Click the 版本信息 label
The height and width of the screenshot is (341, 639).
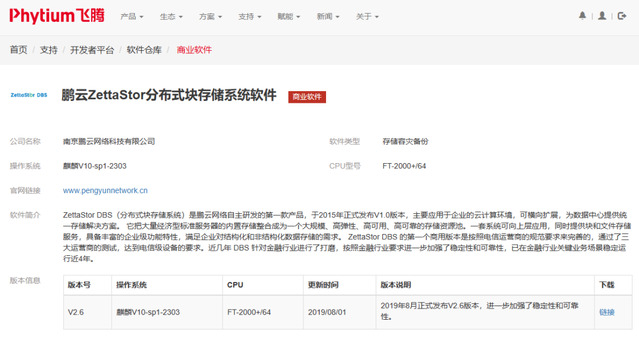(25, 280)
